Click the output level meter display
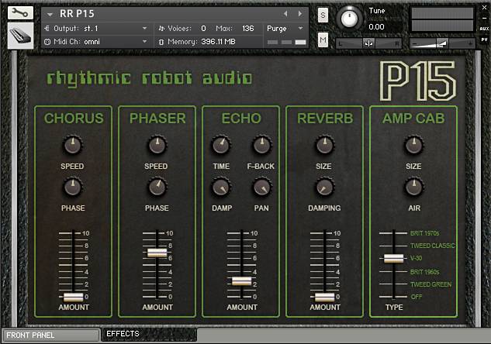The width and height of the screenshot is (491, 344). (442, 19)
